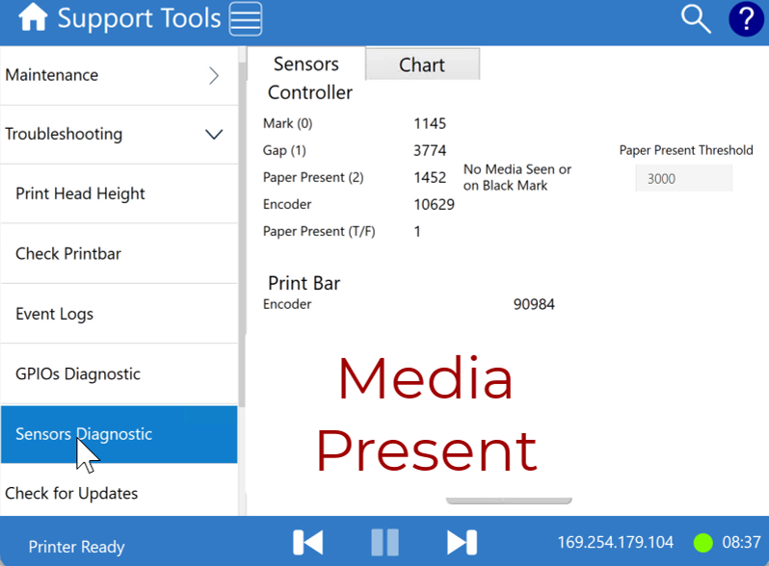Screen dimensions: 769x566
Task: Expand the Maintenance menu chevron
Action: tap(214, 76)
